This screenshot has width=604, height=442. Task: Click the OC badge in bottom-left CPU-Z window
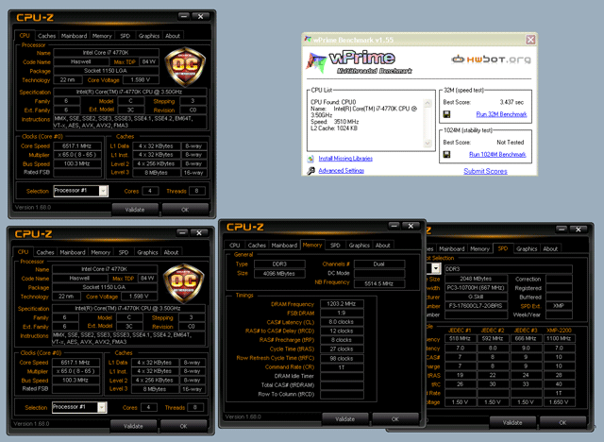[183, 283]
